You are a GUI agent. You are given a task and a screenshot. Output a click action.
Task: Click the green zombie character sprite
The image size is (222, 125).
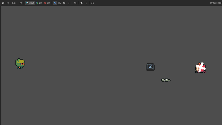20,64
